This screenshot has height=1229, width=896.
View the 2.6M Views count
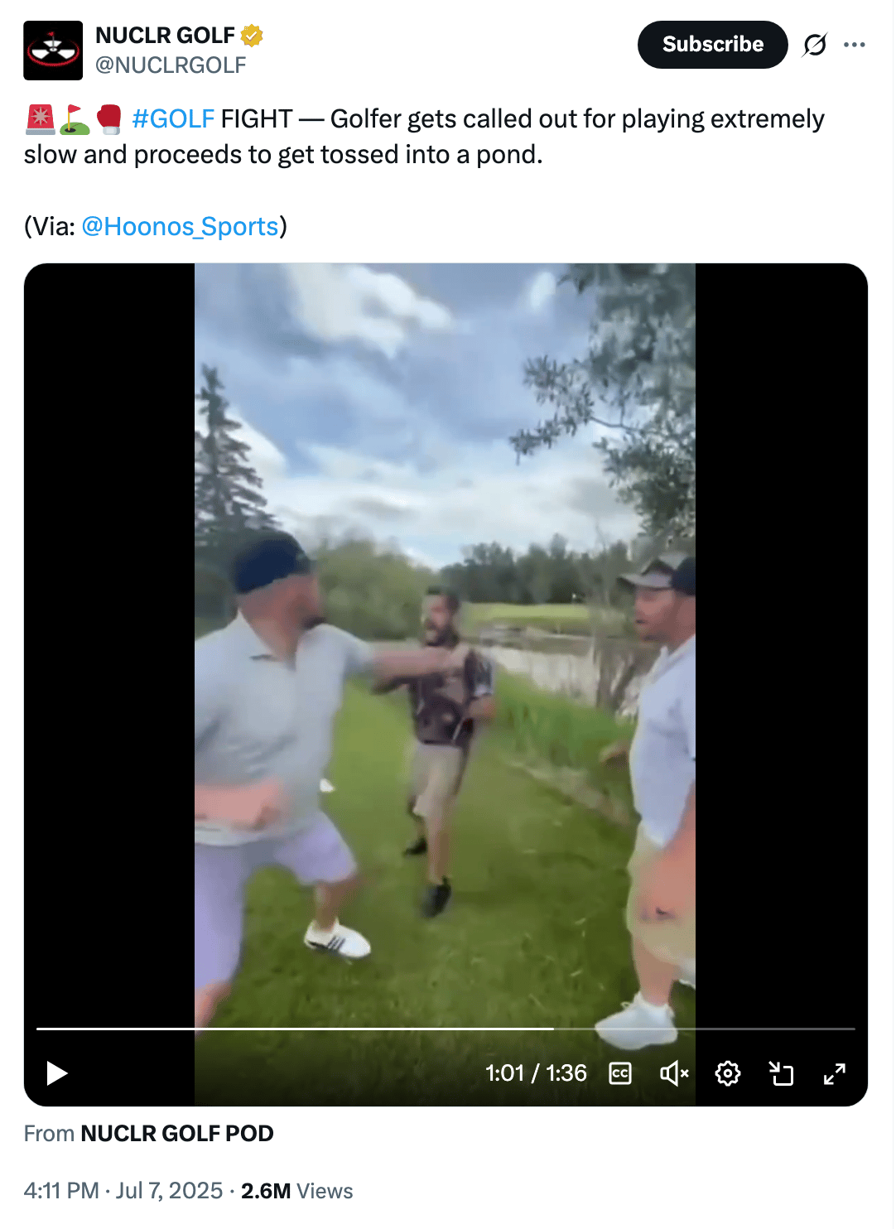pos(296,1191)
